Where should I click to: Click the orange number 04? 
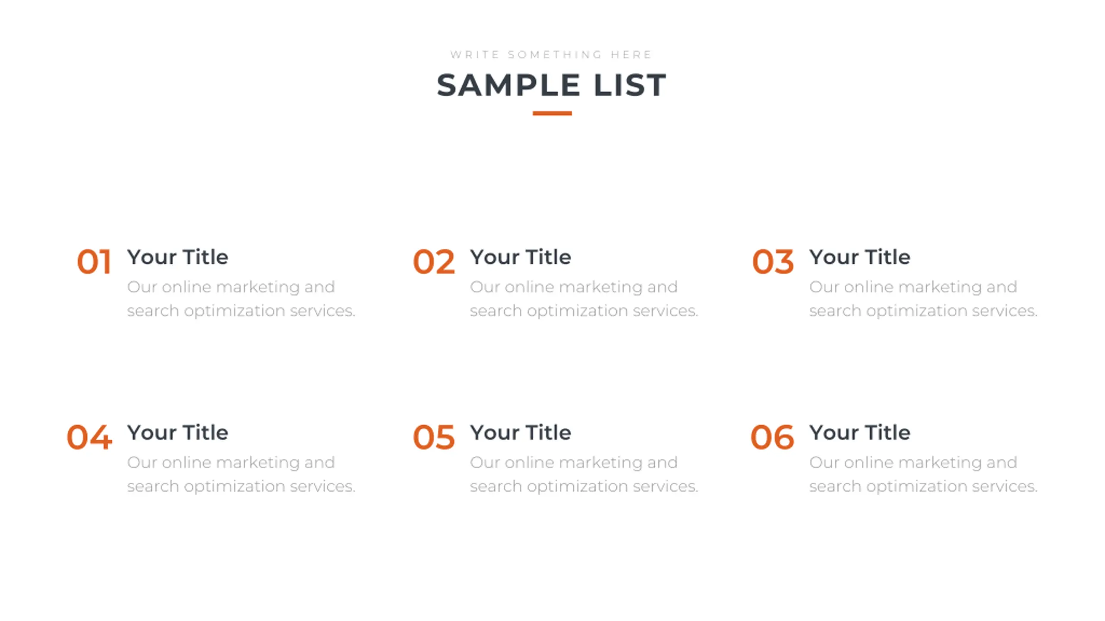point(89,437)
